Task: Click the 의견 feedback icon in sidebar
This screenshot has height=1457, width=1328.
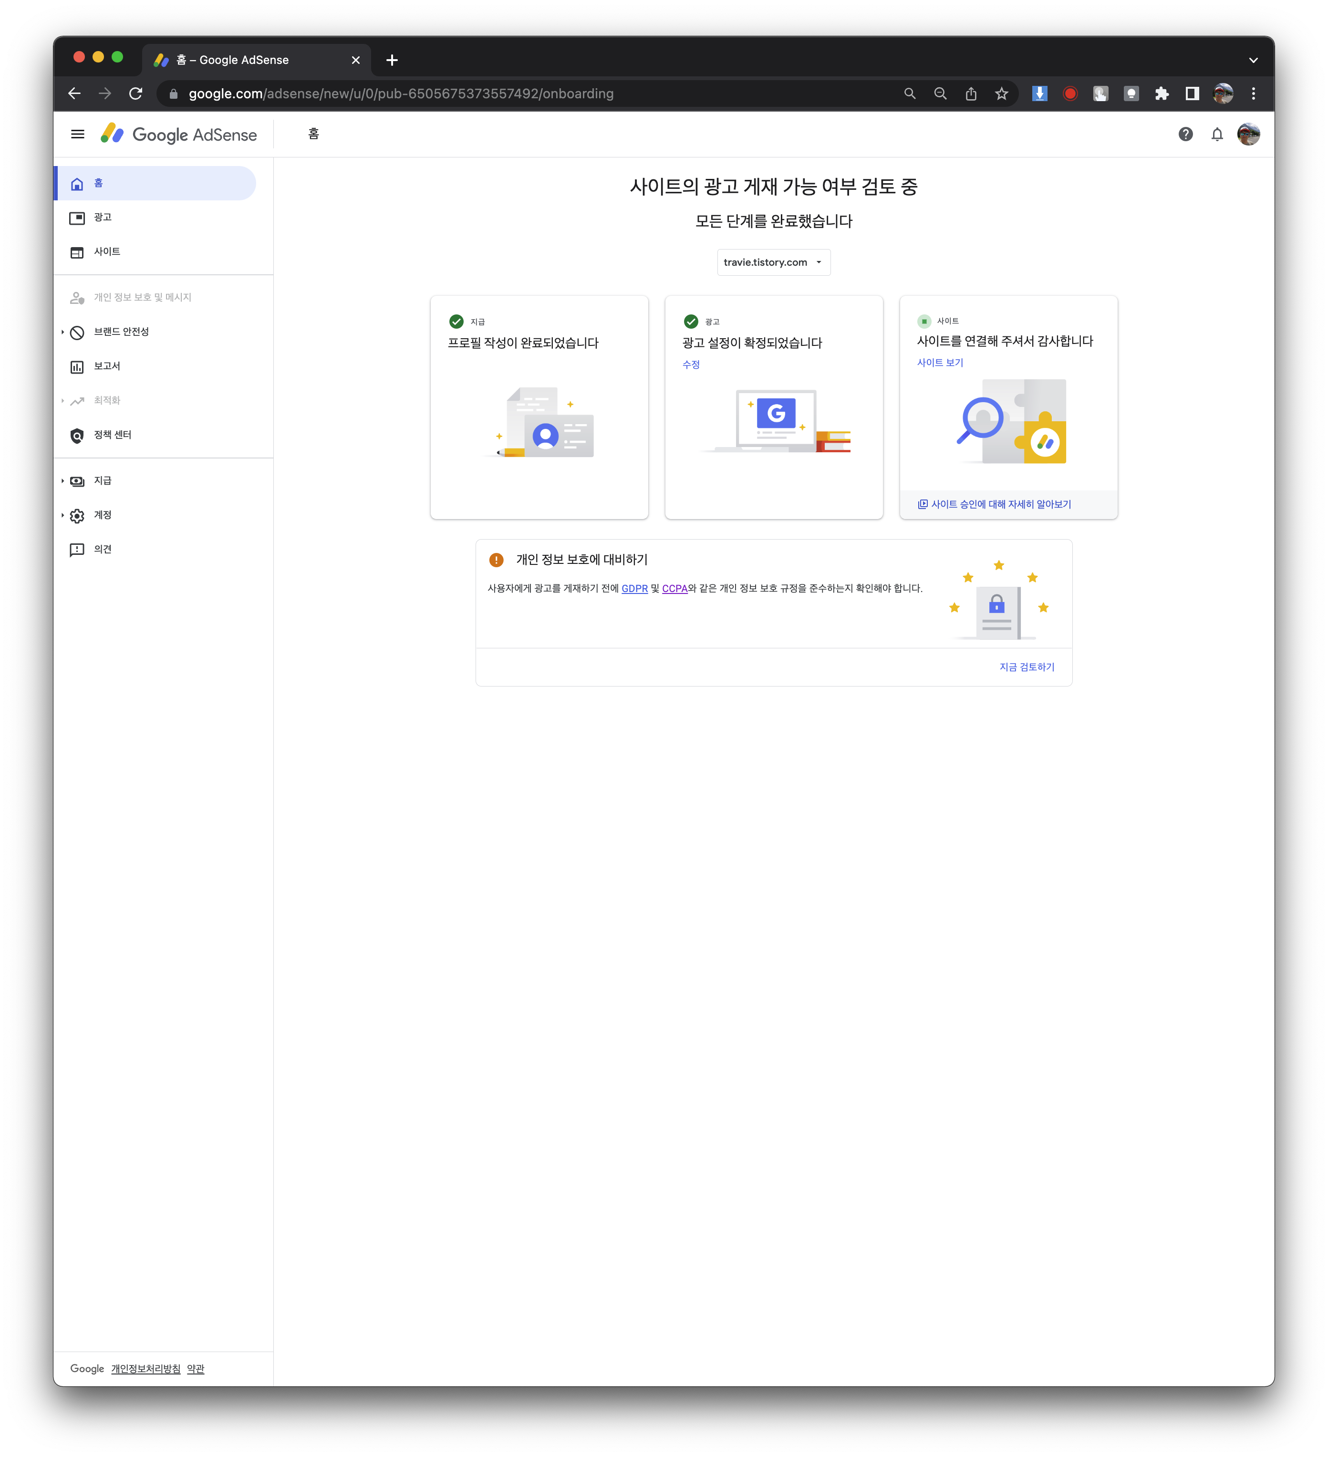Action: click(x=77, y=550)
